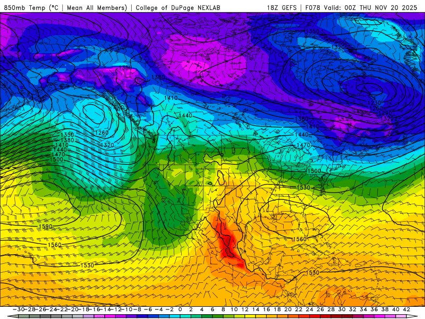Select the -20 scale label
The height and width of the screenshot is (319, 425).
(73, 309)
